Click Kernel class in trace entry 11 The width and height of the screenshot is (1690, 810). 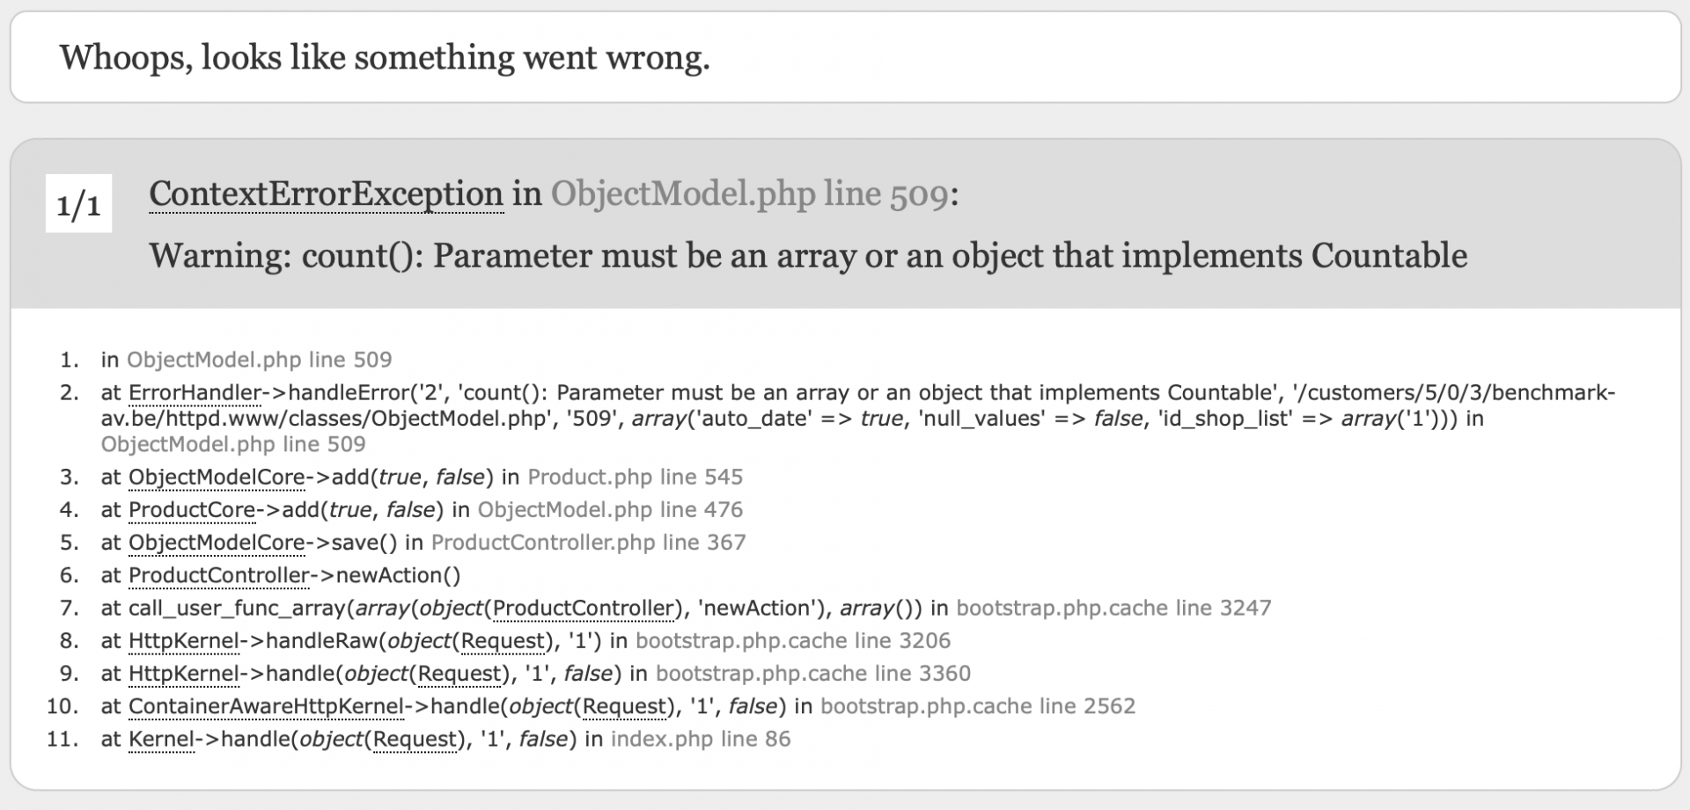(161, 739)
